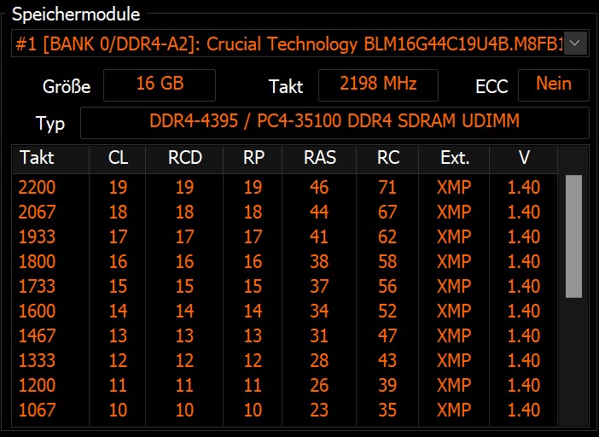Screen dimensions: 599x437
Task: Click RC value 43 in the table
Action: coord(387,360)
